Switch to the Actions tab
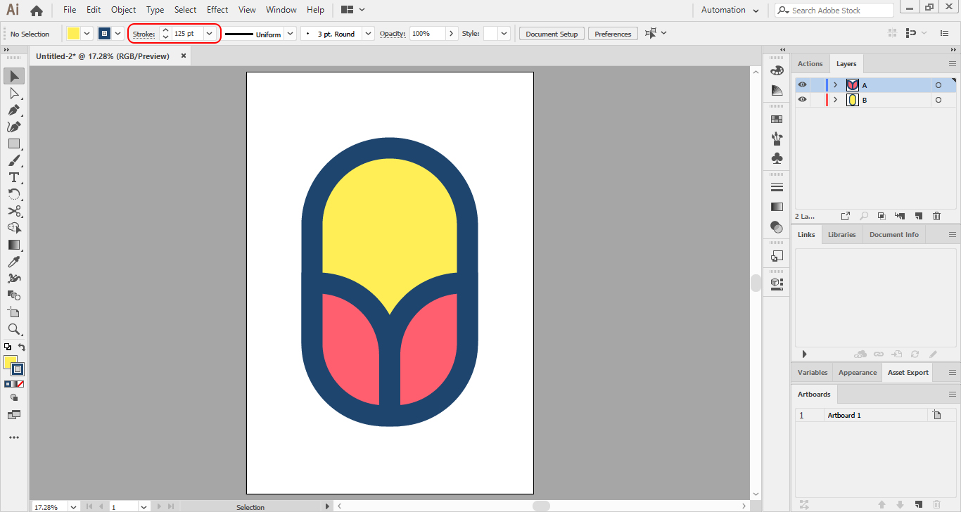 [x=810, y=64]
